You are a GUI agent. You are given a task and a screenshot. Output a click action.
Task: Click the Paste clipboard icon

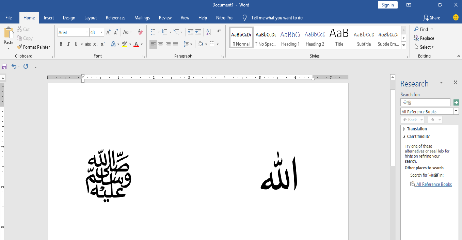[x=9, y=33]
